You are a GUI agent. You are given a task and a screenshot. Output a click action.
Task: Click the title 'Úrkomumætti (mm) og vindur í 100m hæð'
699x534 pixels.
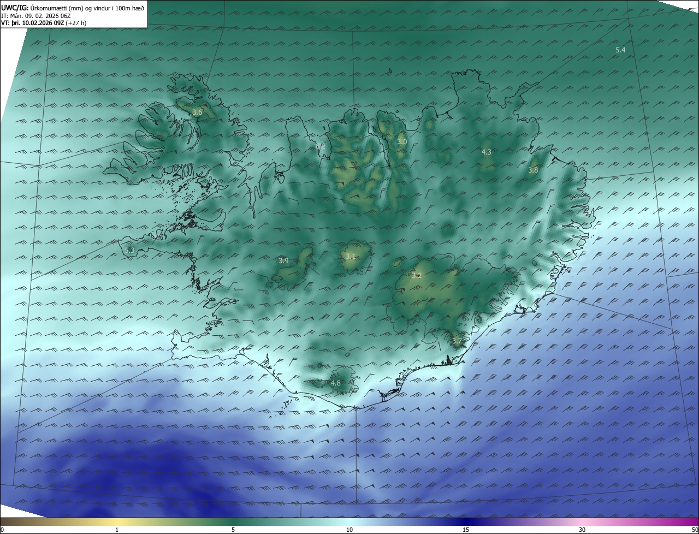pos(87,8)
